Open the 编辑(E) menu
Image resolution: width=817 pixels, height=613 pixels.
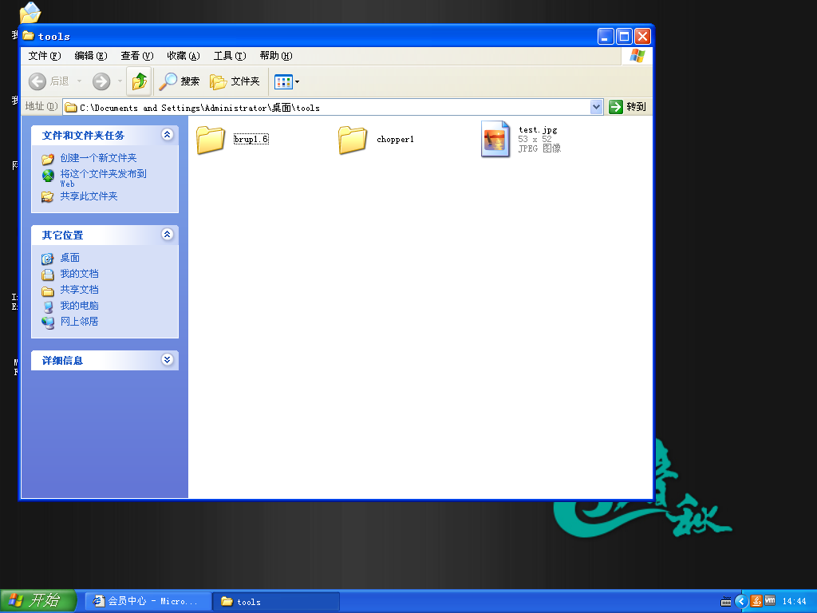(x=91, y=56)
